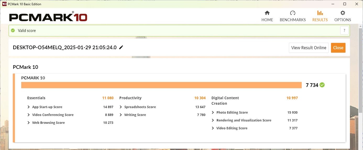
Task: Click the PCMARK10 logo
Action: [48, 17]
